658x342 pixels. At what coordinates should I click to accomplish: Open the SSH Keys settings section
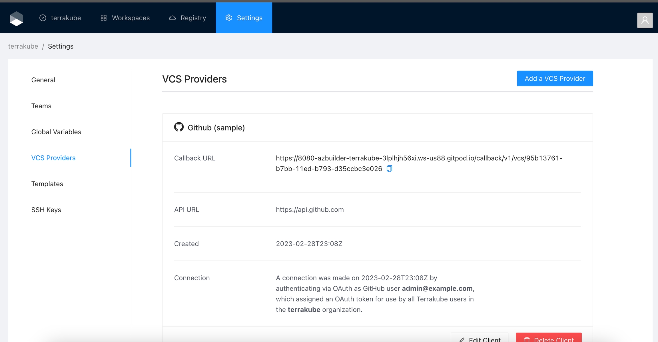coord(46,210)
